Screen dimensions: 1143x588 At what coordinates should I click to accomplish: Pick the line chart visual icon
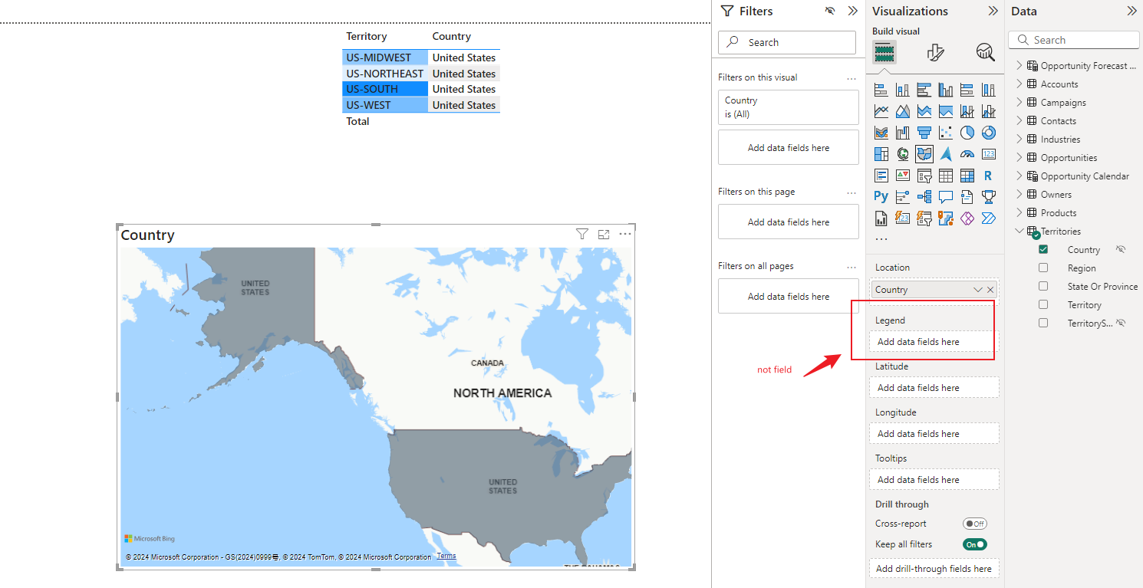pos(881,111)
